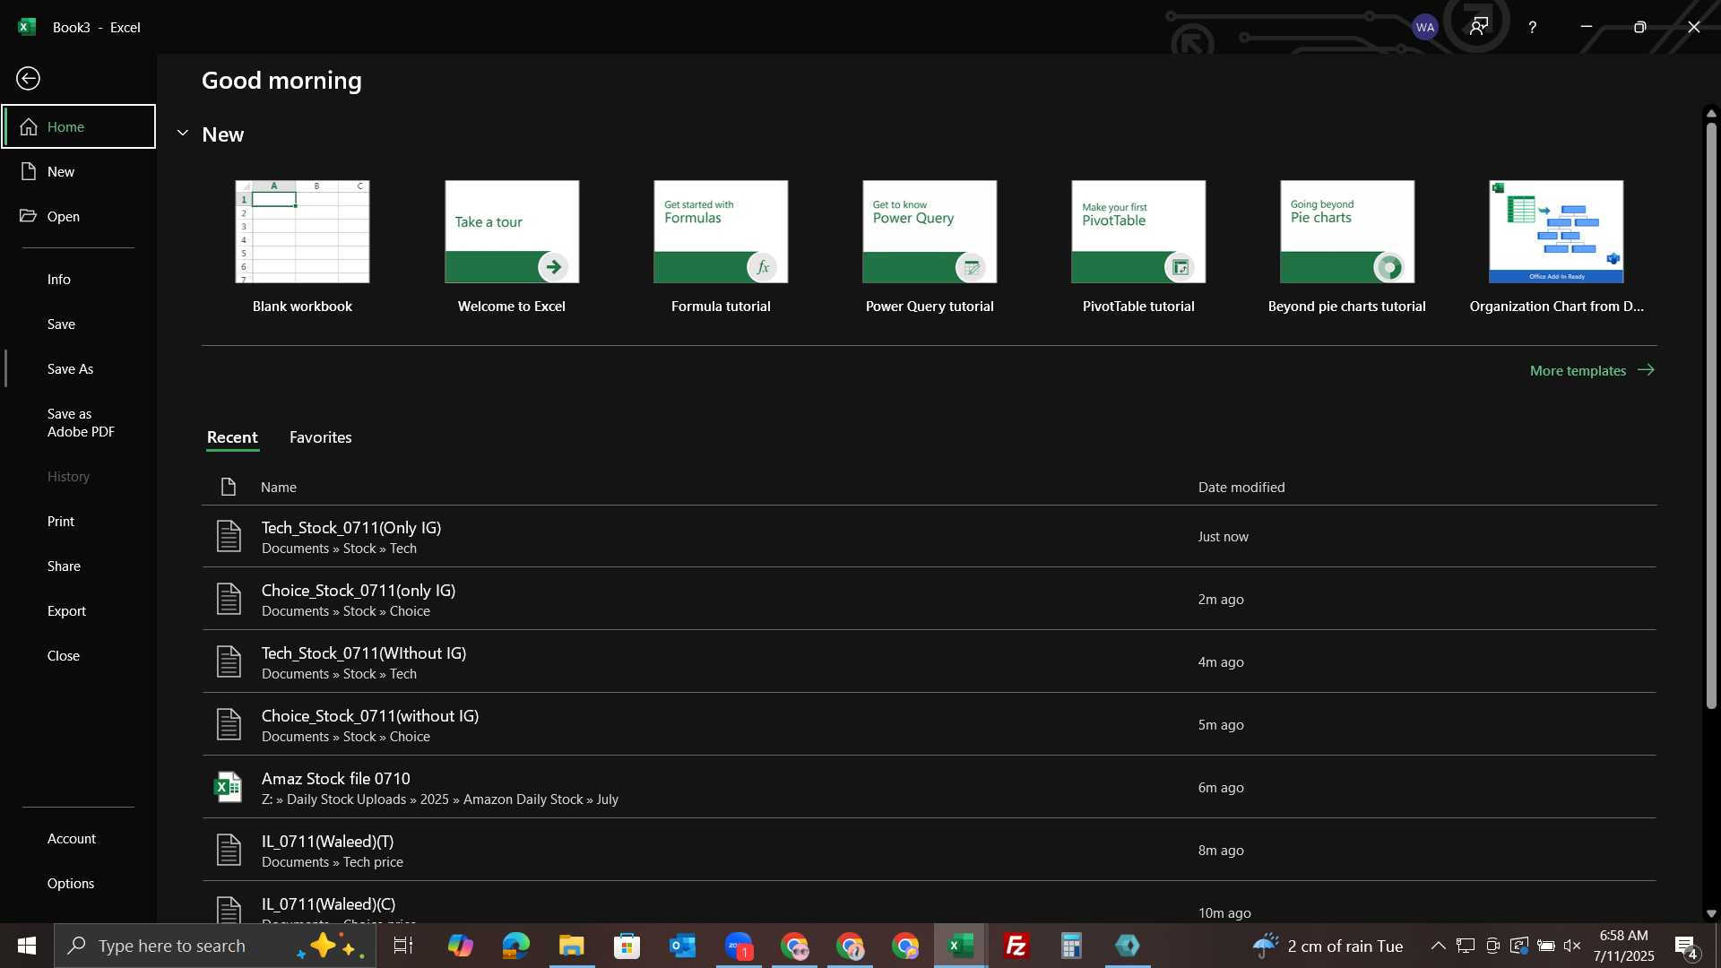
Task: Click the scrollbar up arrow
Action: [1711, 114]
